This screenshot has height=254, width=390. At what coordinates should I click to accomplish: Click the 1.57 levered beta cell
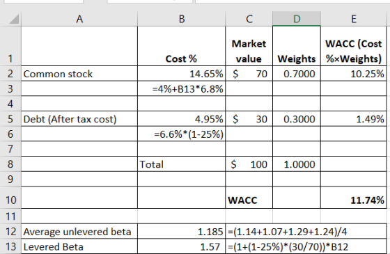pos(181,246)
